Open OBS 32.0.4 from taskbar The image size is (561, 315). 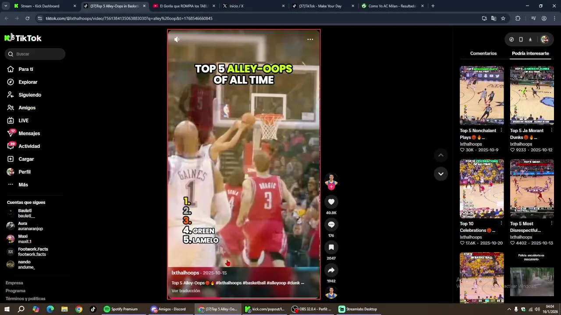coord(311,309)
